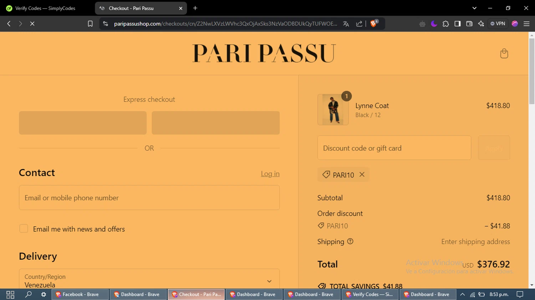535x300 pixels.
Task: Click the Subtotal $418.80 value
Action: tap(498, 198)
